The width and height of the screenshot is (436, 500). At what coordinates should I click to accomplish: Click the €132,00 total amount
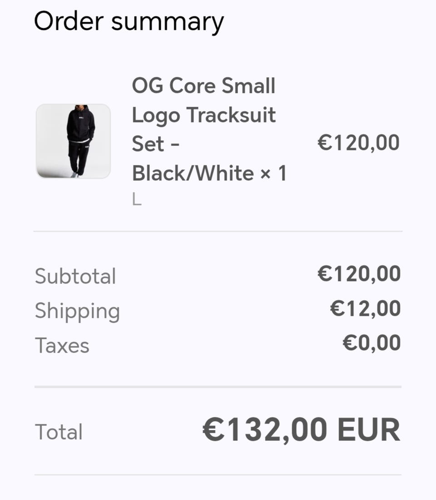click(265, 430)
